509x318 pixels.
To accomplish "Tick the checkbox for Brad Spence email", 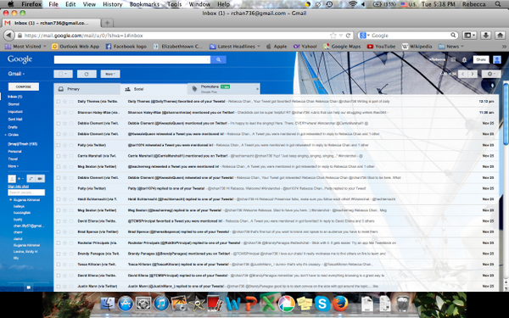I will 59,232.
